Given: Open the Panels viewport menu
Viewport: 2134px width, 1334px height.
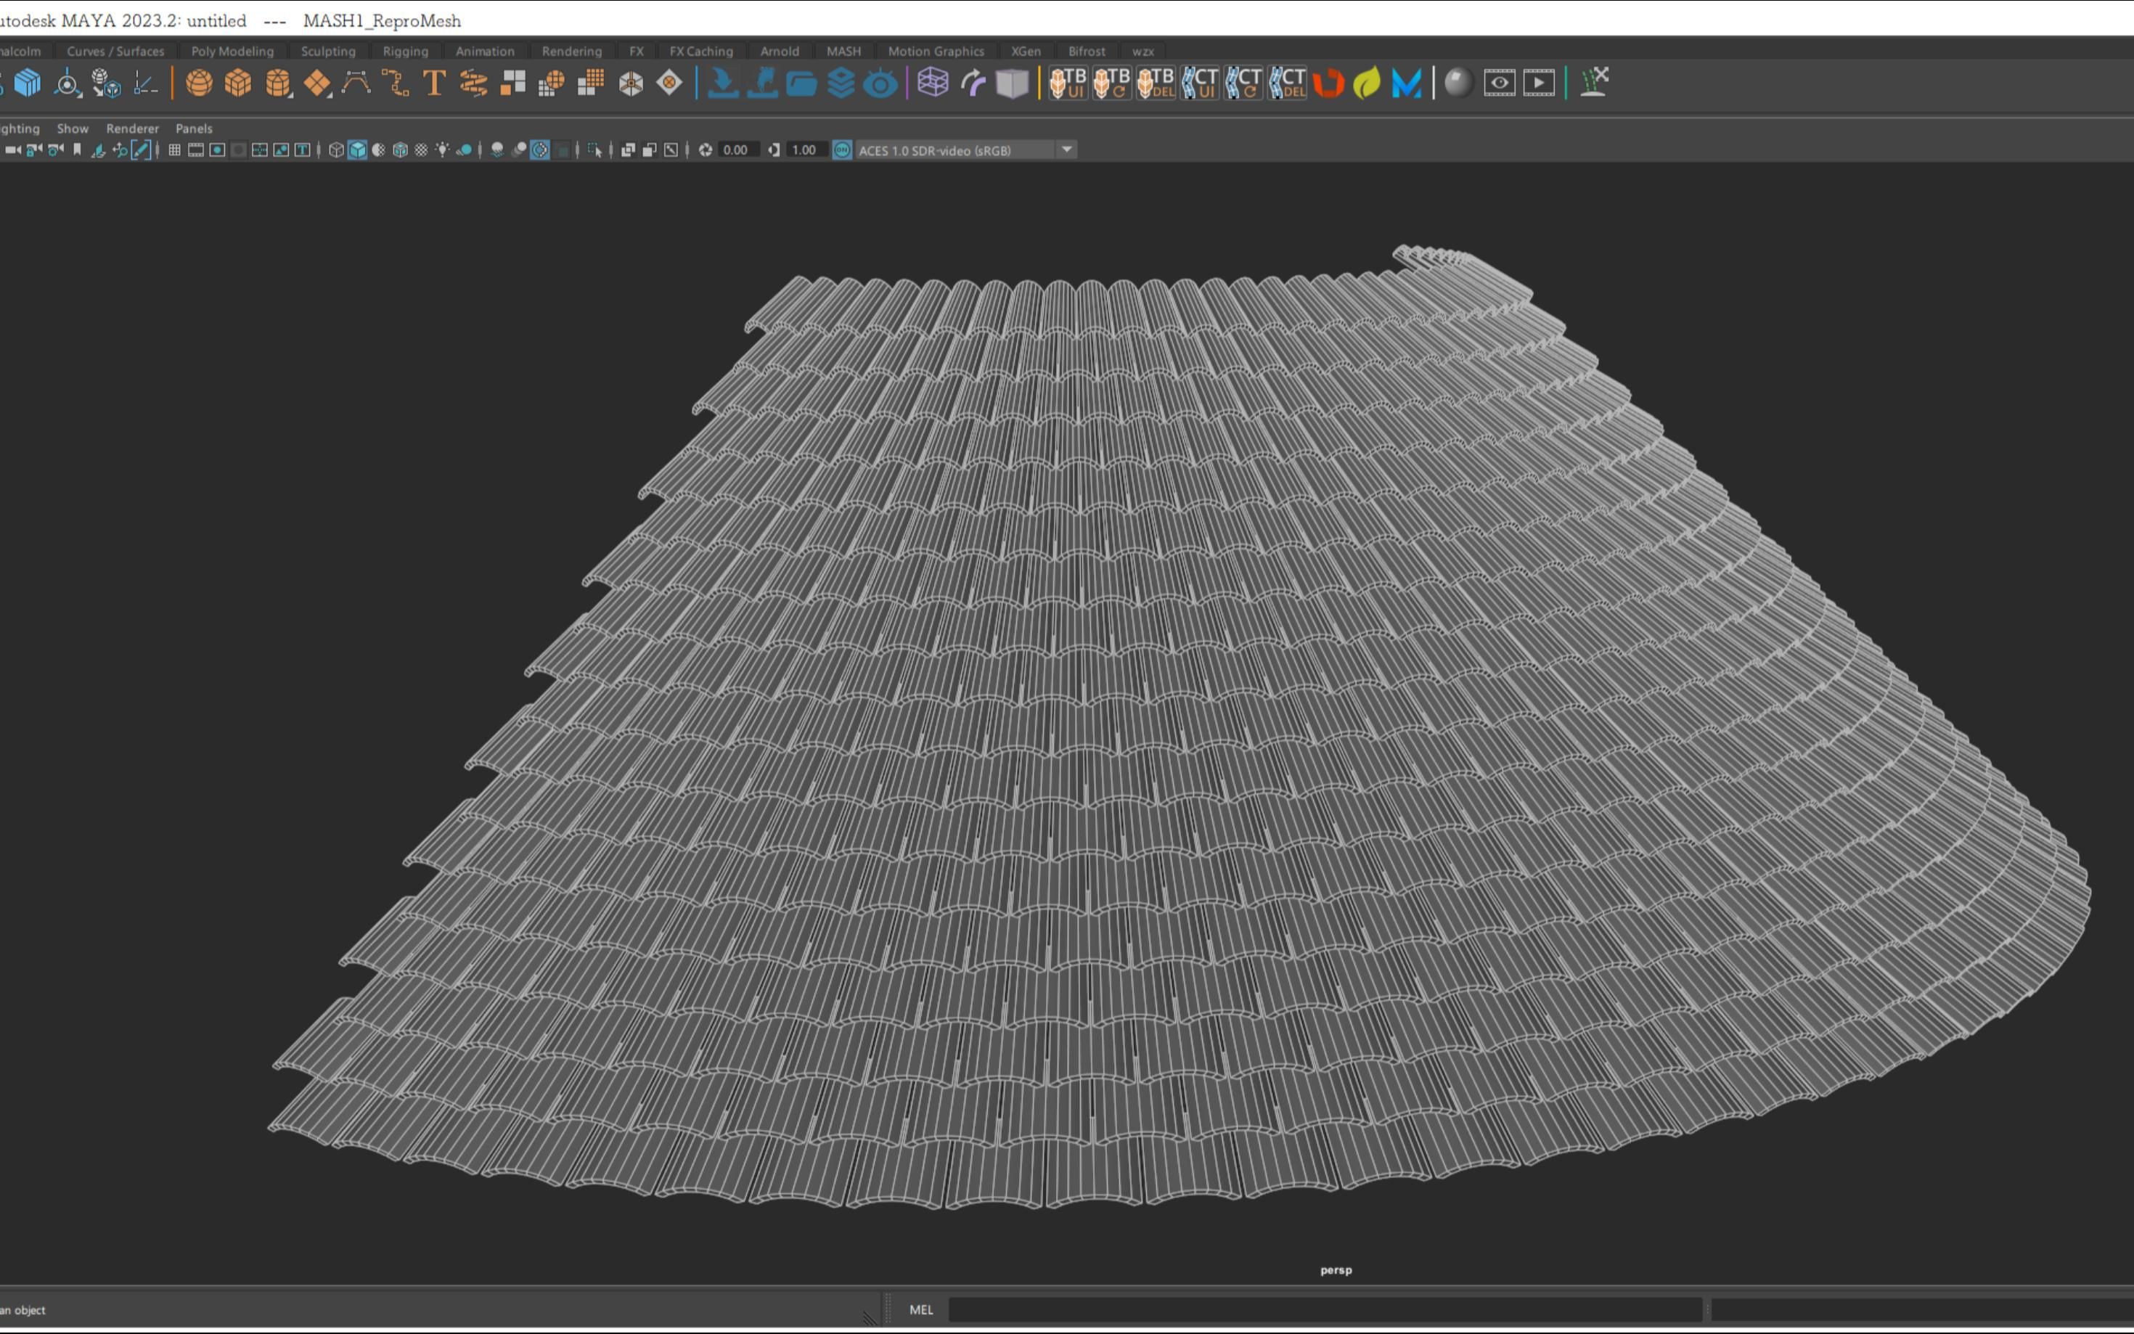Looking at the screenshot, I should tap(194, 128).
